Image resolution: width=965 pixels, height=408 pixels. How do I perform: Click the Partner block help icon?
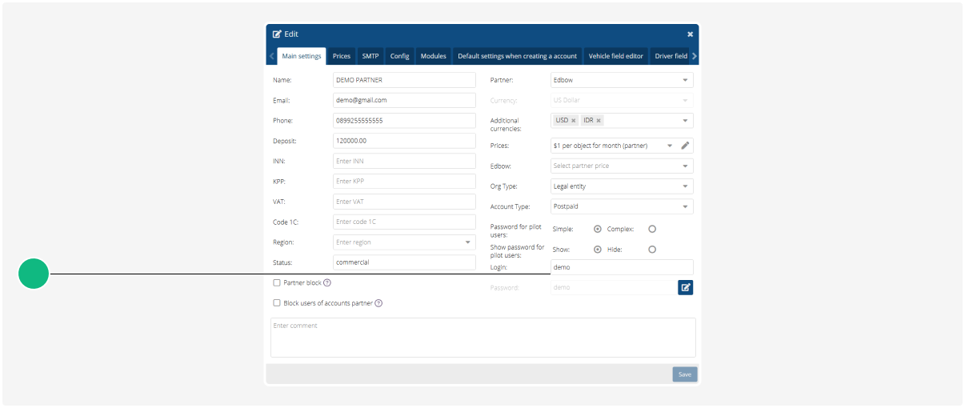pyautogui.click(x=327, y=283)
